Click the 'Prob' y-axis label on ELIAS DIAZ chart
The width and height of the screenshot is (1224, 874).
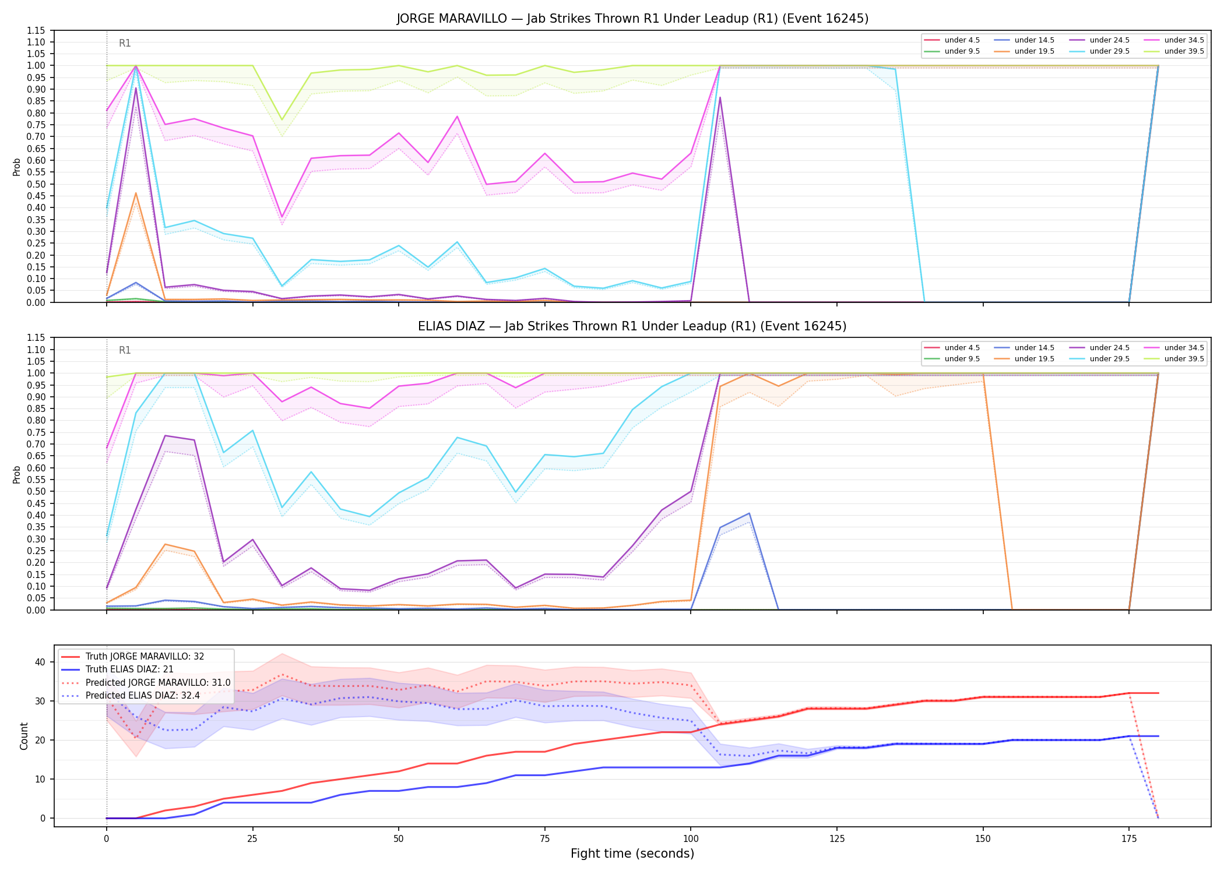17,474
